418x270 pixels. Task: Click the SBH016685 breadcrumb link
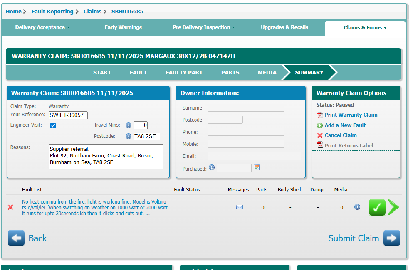pos(127,12)
